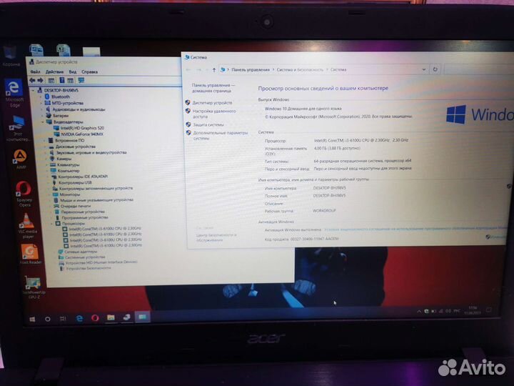The image size is (514, 386).
Task: Click Панель управления in the breadcrumb
Action: click(251, 69)
